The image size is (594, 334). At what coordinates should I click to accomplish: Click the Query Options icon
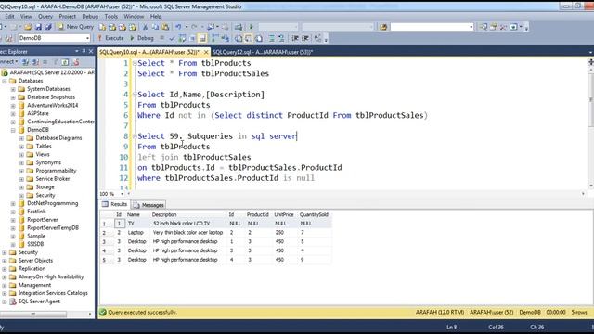pyautogui.click(x=192, y=38)
